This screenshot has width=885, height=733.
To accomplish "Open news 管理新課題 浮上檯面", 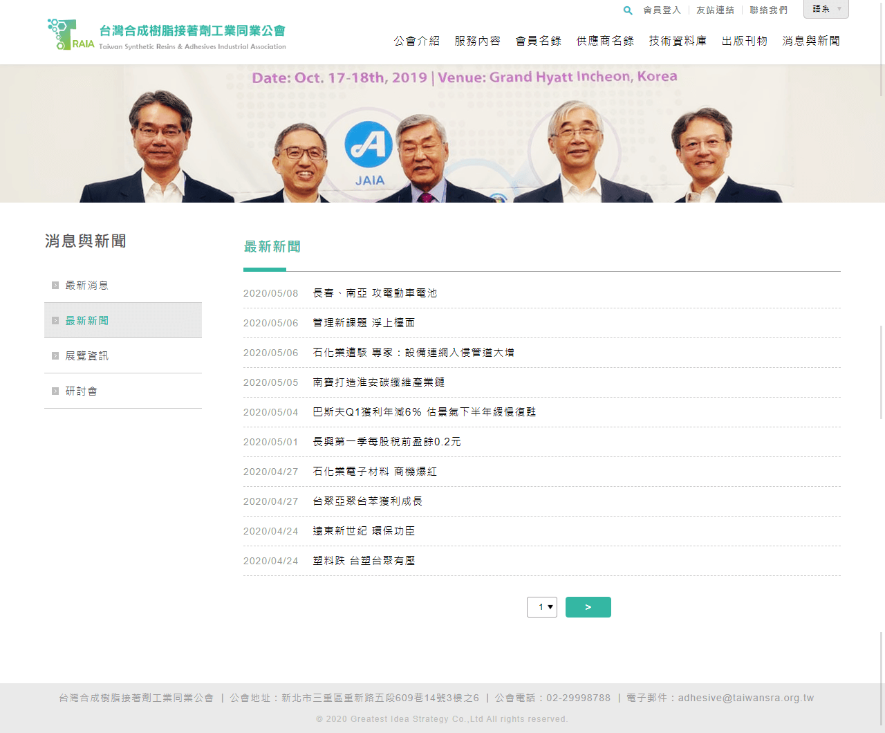I will coord(364,323).
